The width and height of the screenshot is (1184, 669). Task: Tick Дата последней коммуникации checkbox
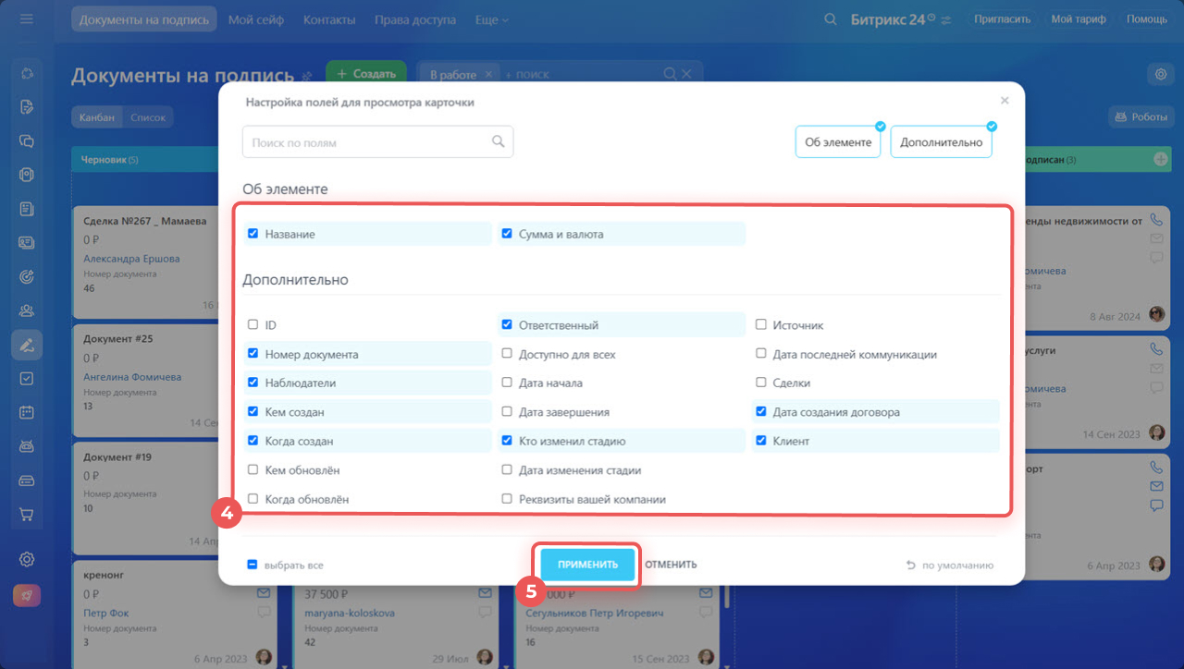point(761,354)
